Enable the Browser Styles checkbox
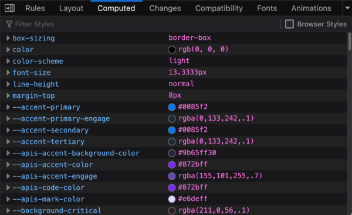Screen dimensions: 352x215 tap(289, 24)
